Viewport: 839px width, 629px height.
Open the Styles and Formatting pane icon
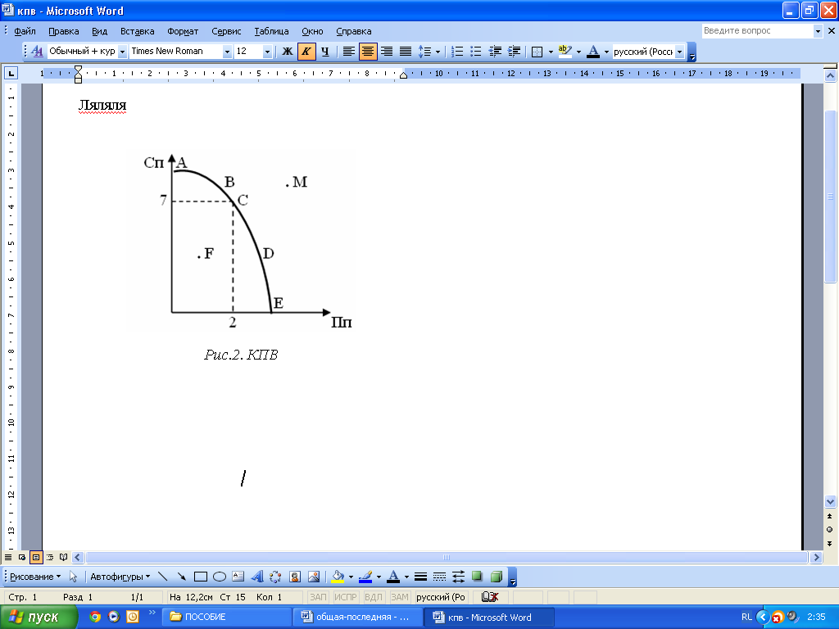(37, 52)
